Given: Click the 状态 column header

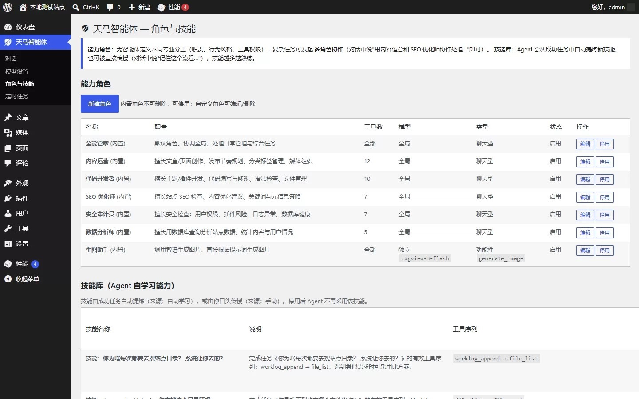Looking at the screenshot, I should 556,127.
